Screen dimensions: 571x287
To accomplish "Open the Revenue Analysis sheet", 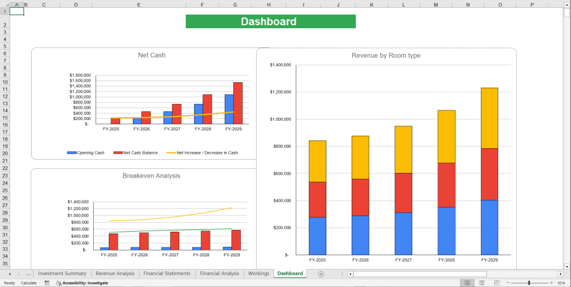I will point(115,273).
